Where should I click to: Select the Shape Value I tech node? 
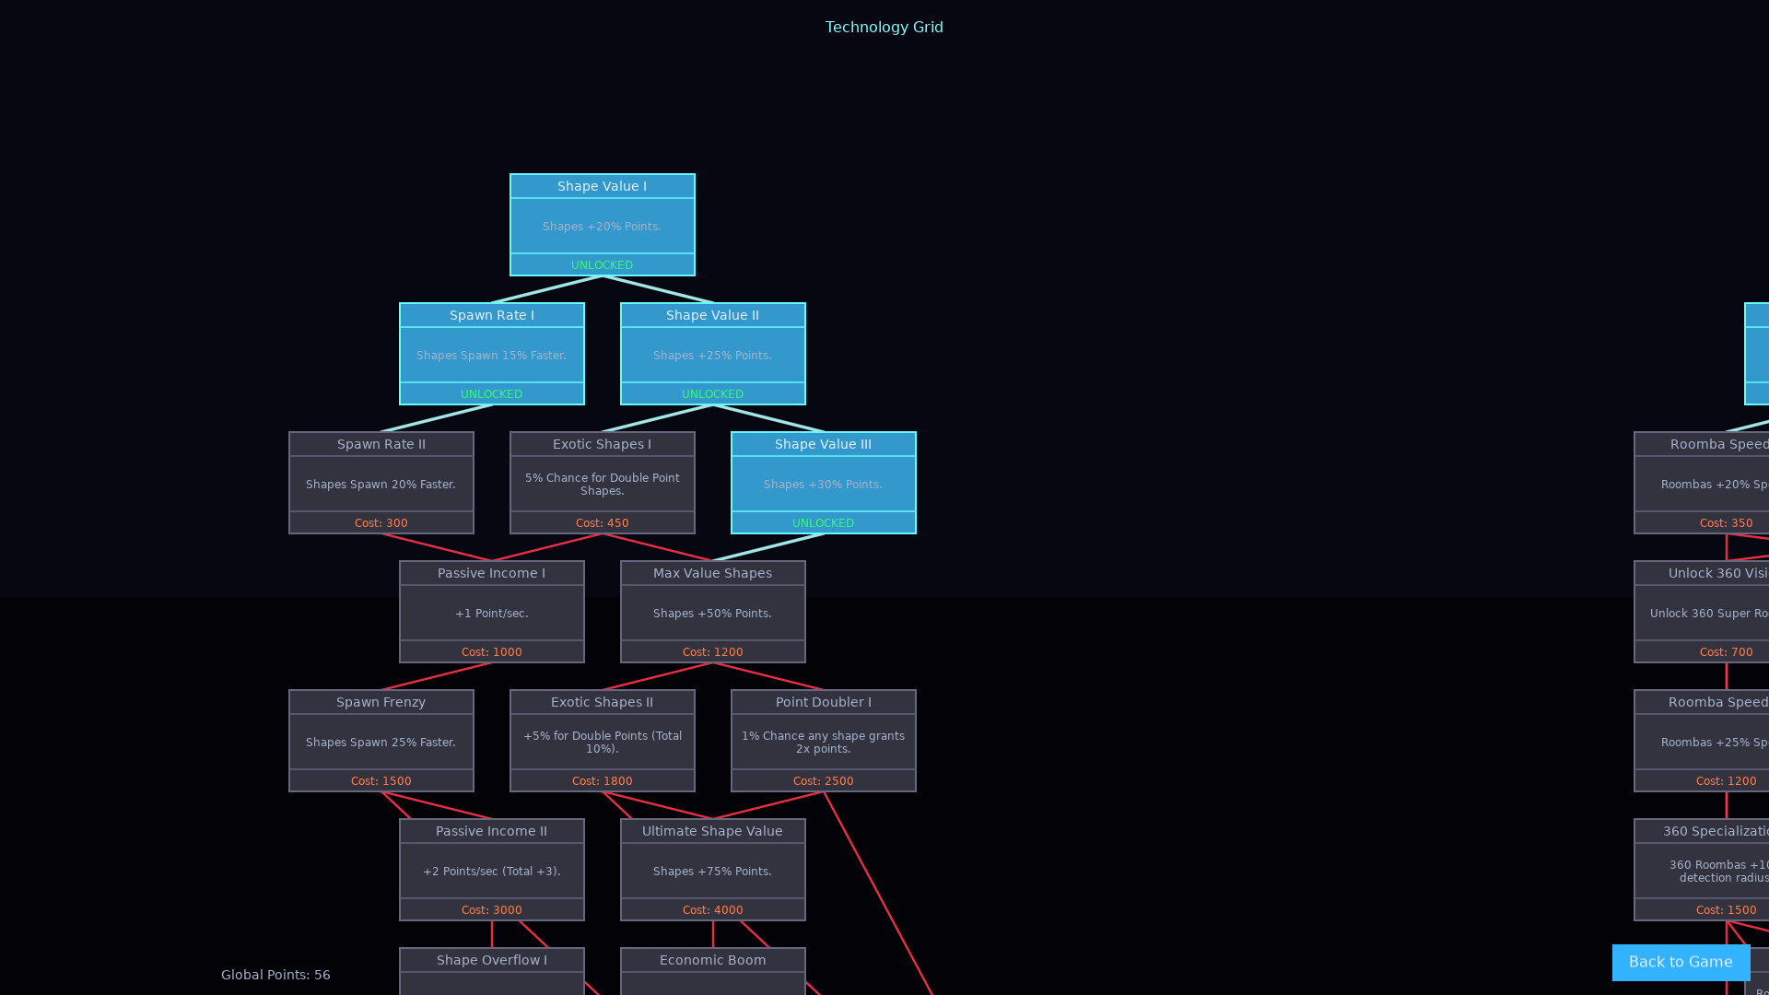click(603, 225)
